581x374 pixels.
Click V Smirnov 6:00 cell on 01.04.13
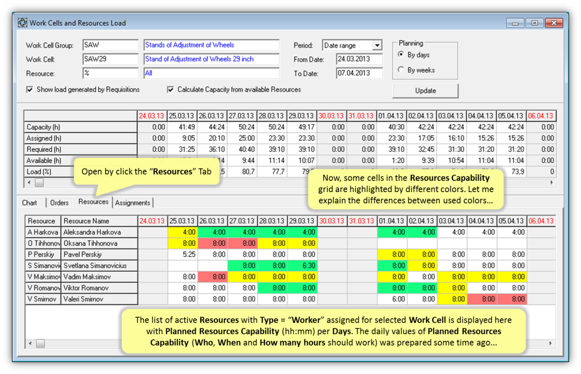coord(392,299)
